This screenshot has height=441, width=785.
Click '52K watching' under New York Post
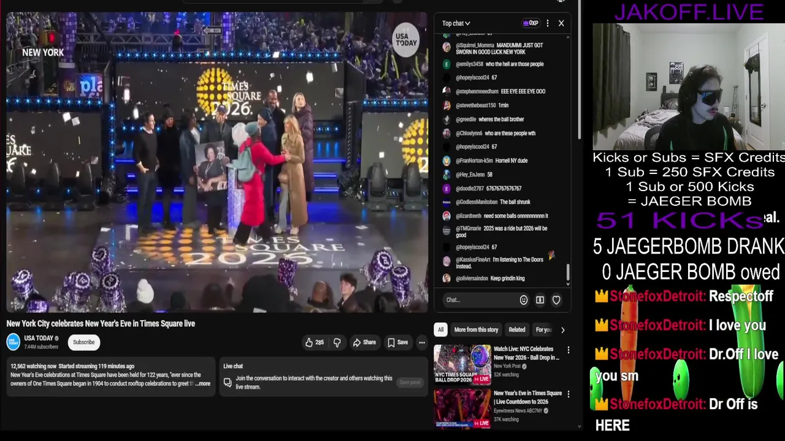click(506, 375)
